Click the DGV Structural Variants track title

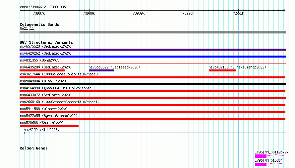pos(46,42)
